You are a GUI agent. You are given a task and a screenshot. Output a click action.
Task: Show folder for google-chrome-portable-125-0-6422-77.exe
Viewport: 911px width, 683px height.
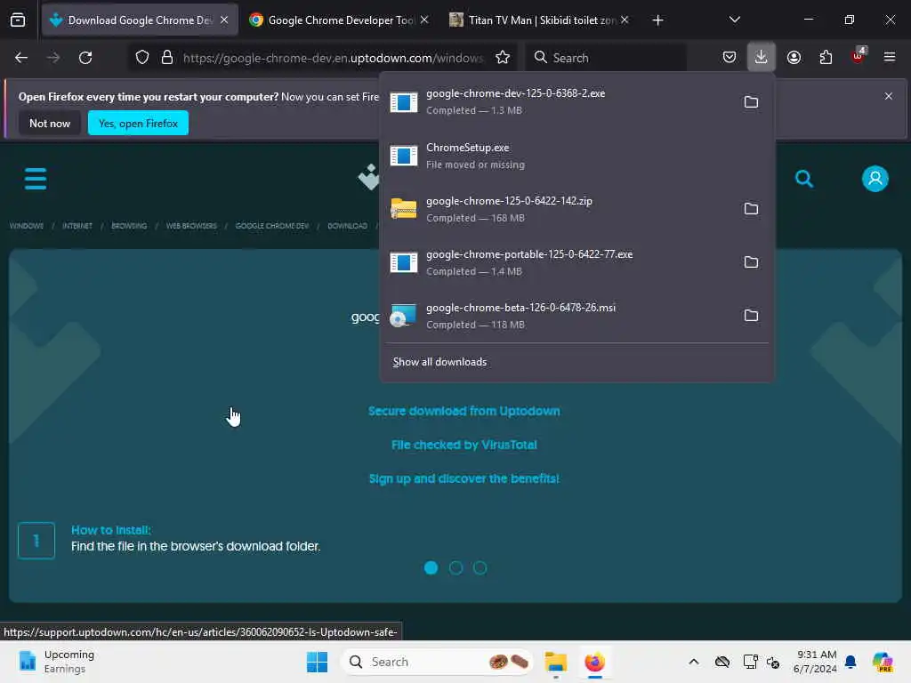[x=751, y=262]
